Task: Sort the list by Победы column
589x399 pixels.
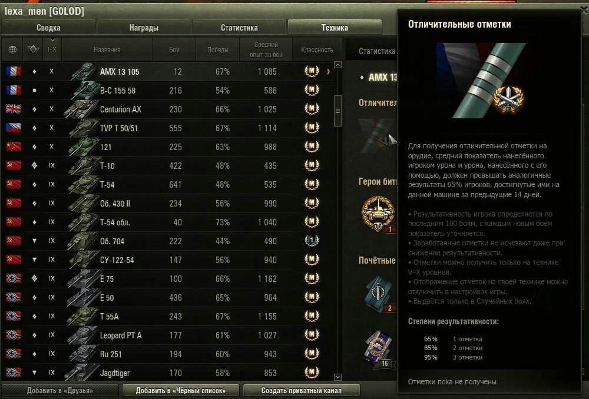Action: click(218, 49)
